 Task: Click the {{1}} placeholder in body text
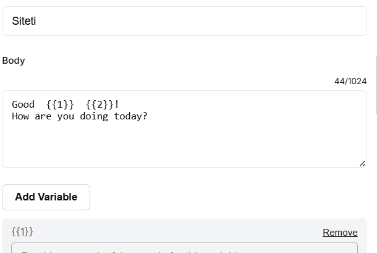[60, 105]
